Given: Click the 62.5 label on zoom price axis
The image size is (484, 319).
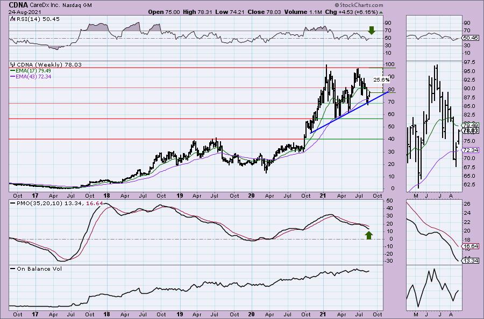Looking at the screenshot, I should click(469, 184).
